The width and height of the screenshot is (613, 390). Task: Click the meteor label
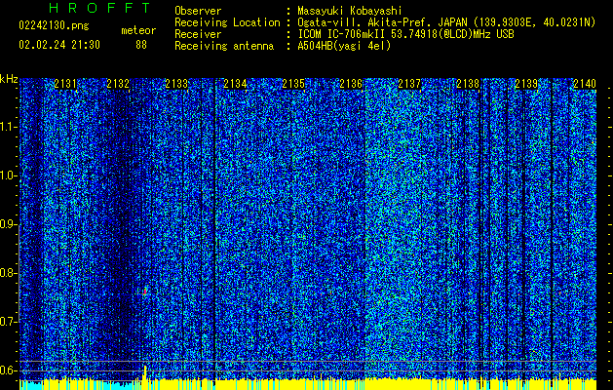tap(138, 30)
